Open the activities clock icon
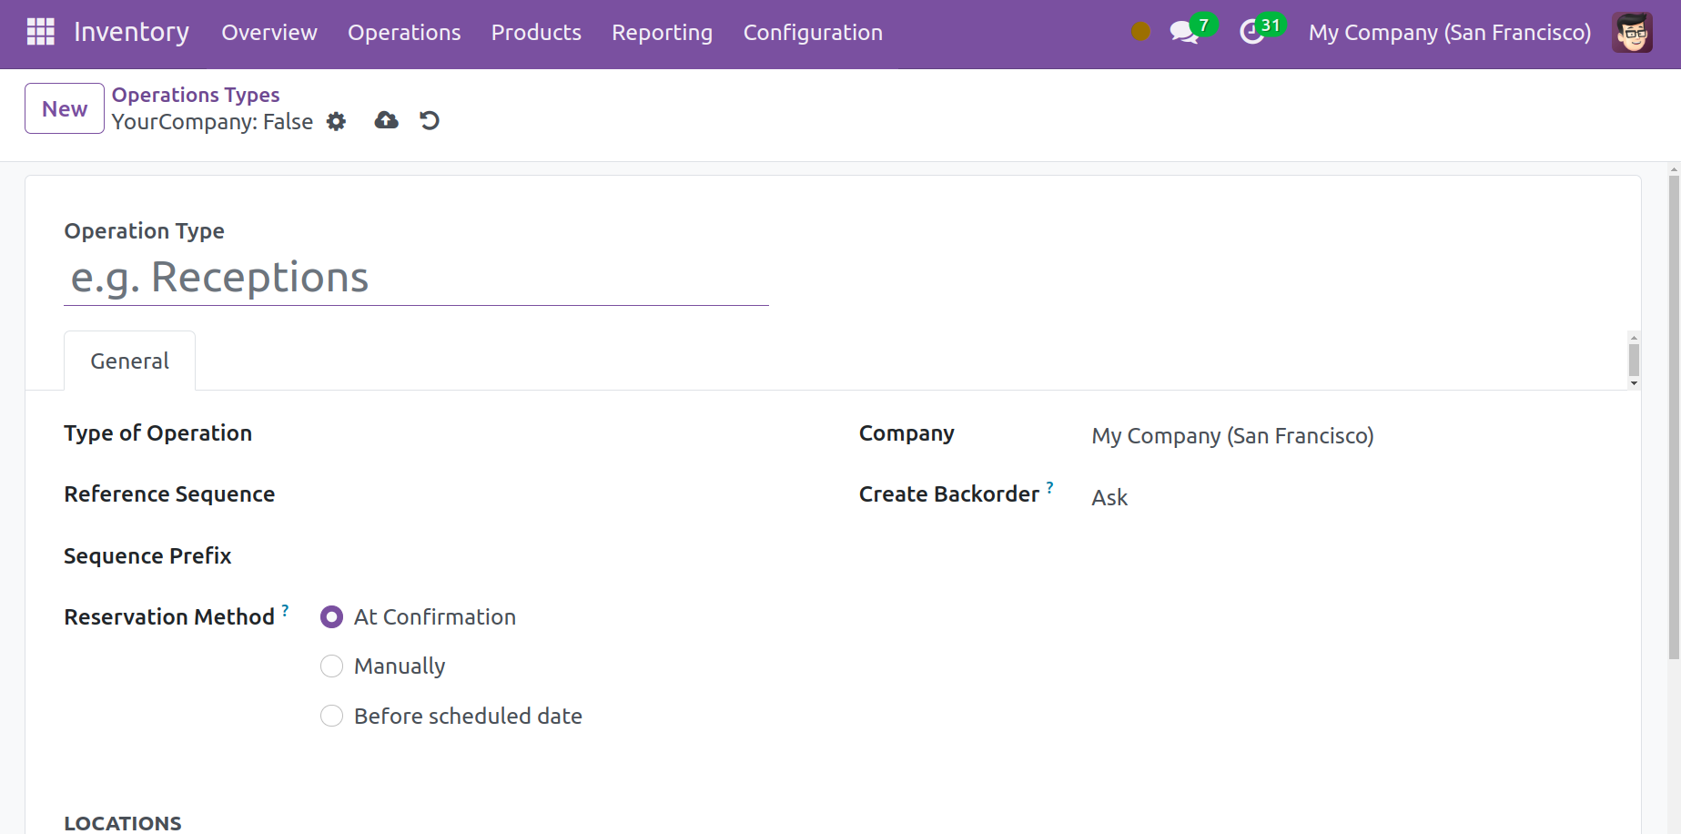The height and width of the screenshot is (834, 1681). [1252, 33]
